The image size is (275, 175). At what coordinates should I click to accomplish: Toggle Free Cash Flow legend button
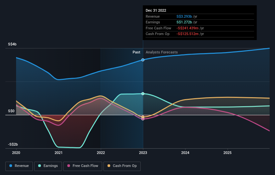83,166
